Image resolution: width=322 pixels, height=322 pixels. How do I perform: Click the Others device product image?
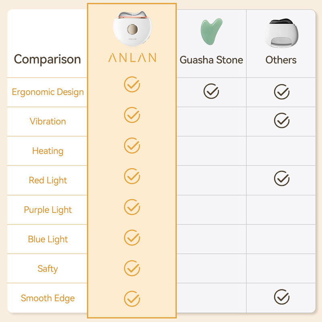(281, 31)
